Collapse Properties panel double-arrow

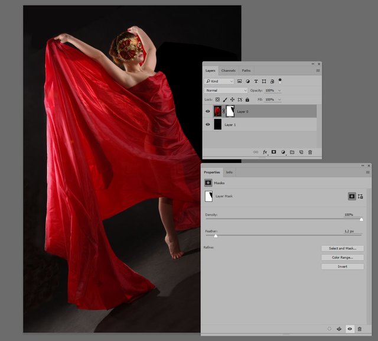(363, 165)
